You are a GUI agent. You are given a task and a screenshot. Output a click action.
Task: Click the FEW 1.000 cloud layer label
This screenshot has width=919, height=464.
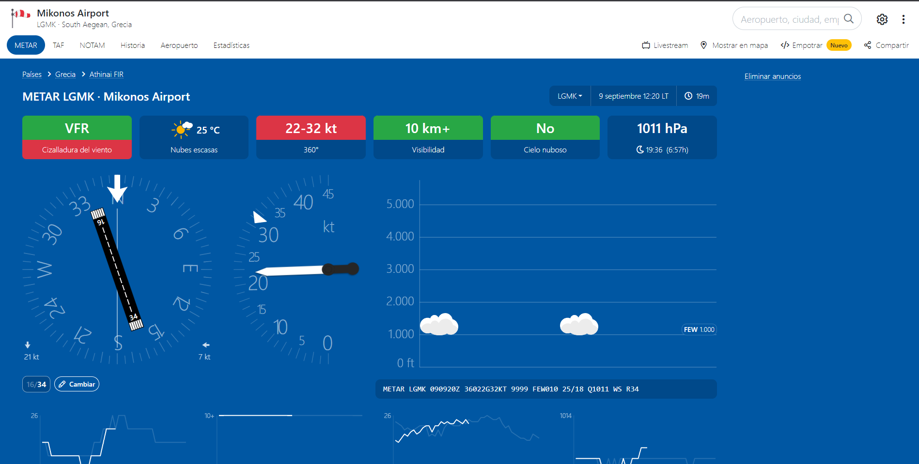click(x=699, y=329)
